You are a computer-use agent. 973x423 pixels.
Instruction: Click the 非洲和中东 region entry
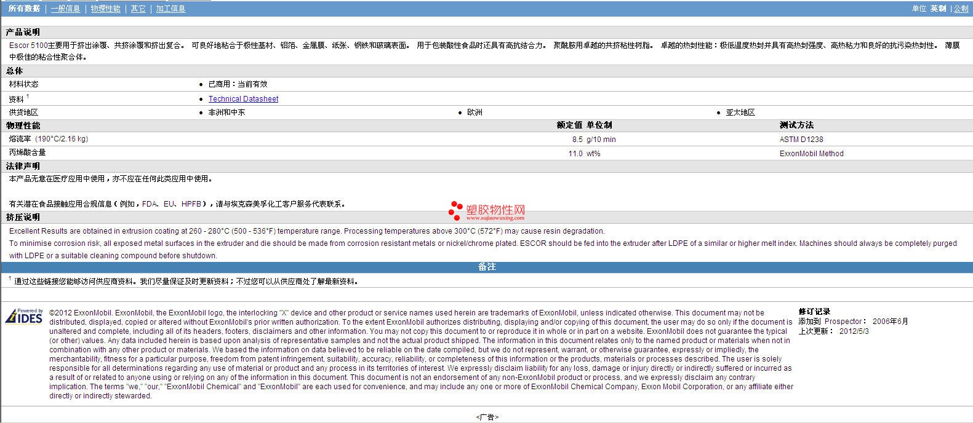click(226, 113)
